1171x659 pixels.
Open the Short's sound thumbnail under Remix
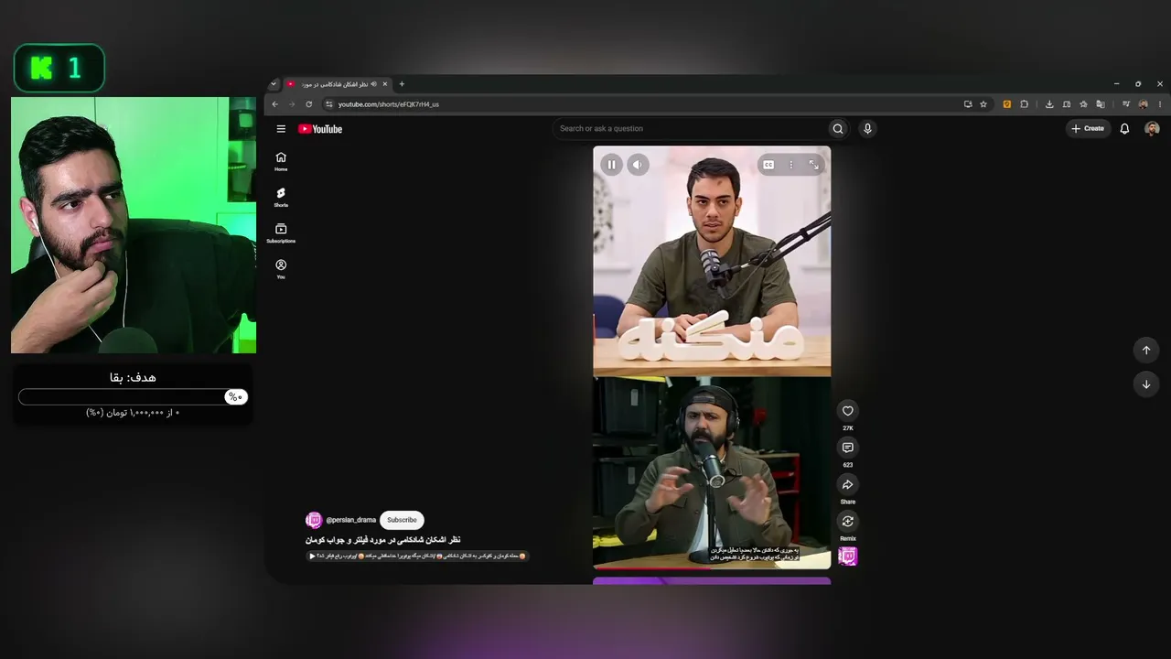(x=848, y=556)
